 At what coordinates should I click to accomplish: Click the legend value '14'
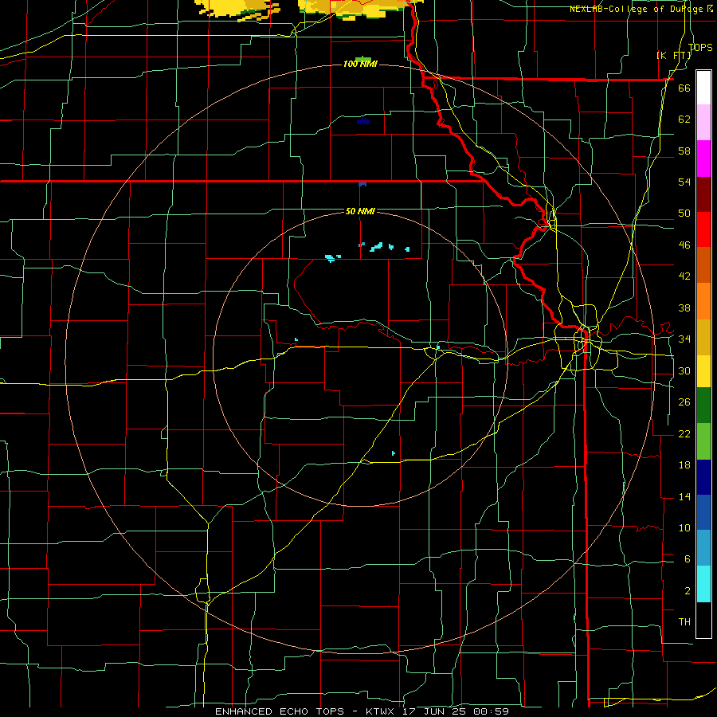pyautogui.click(x=684, y=496)
